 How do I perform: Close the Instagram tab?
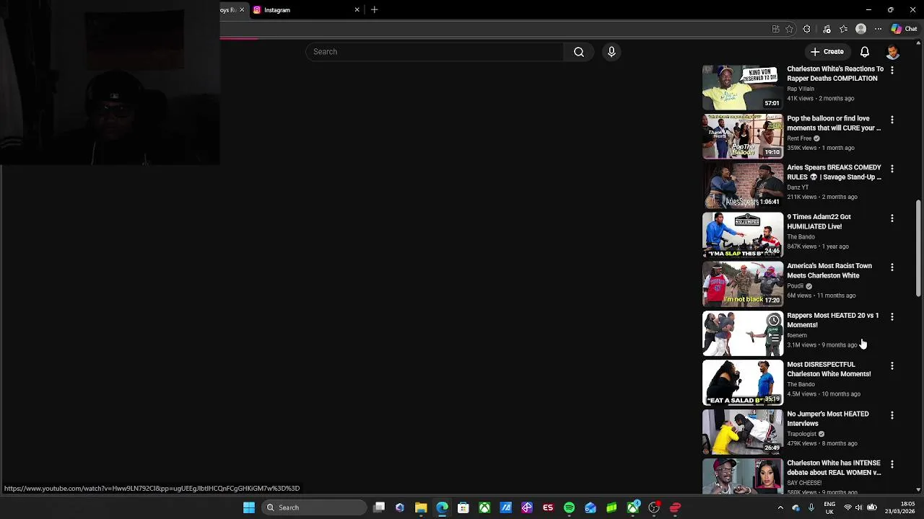click(x=357, y=10)
